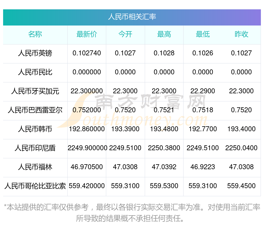Click the disclaimer line starting *本站提供的汇率
The height and width of the screenshot is (228, 264).
click(x=132, y=207)
